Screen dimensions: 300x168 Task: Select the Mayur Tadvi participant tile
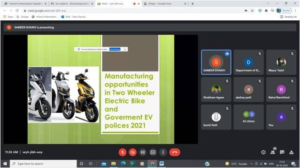281,62
